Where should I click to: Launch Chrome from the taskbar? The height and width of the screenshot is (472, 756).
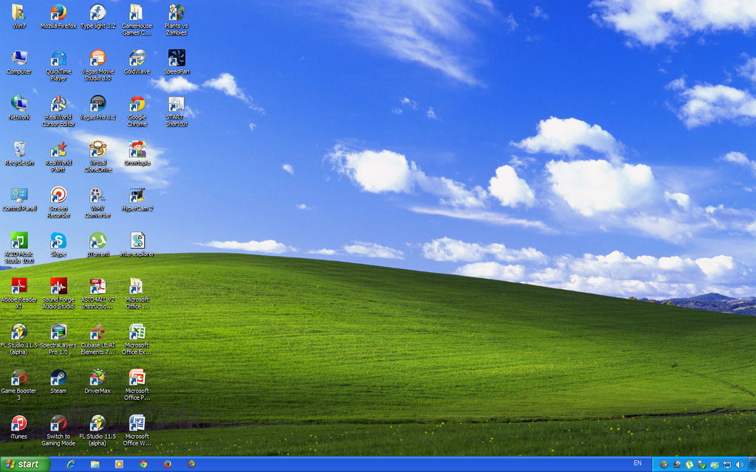(x=143, y=465)
